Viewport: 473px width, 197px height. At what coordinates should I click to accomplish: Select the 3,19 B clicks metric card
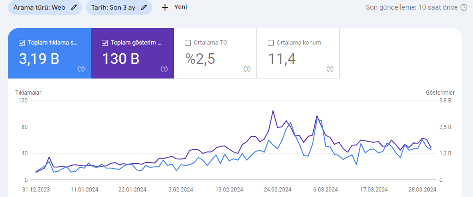[49, 53]
